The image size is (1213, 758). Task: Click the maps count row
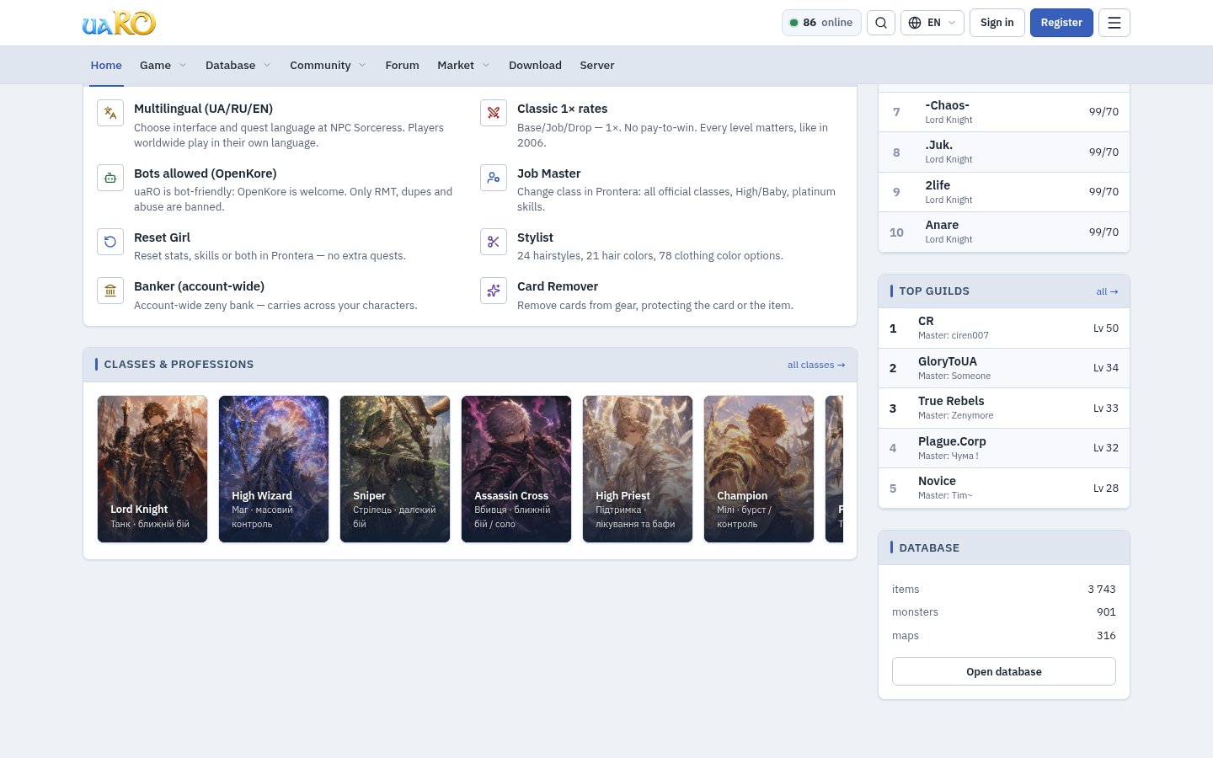click(x=1004, y=636)
